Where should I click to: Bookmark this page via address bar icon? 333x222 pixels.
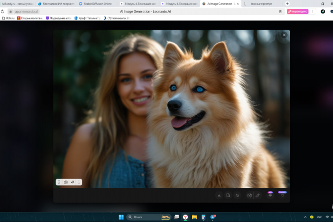280,12
